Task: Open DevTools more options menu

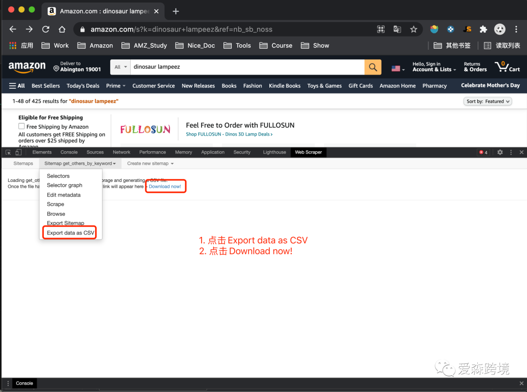Action: [x=511, y=152]
